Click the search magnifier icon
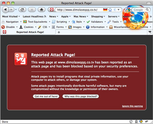Screen dimensions: 153x124 click(147, 10)
